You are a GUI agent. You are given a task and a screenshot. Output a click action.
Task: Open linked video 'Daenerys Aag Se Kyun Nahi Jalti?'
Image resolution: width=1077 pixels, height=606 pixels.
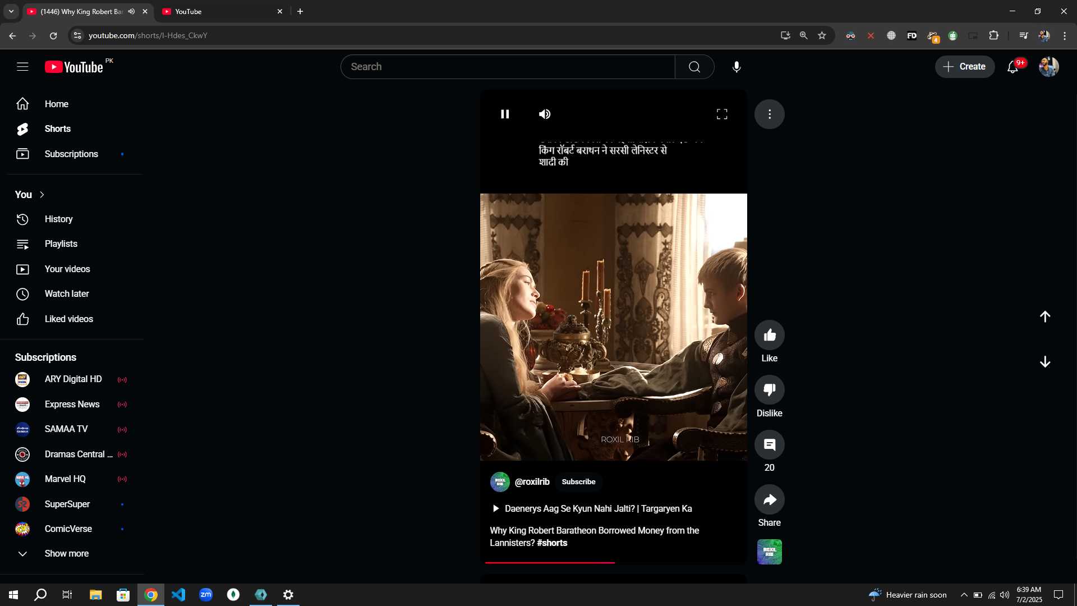(592, 508)
